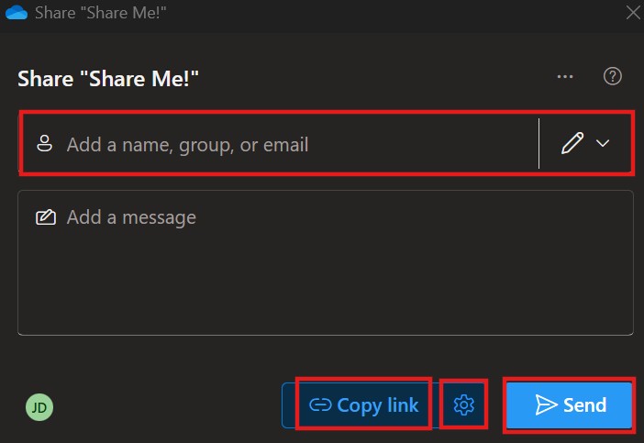Click the pencil edit permission icon
644x443 pixels.
click(572, 144)
